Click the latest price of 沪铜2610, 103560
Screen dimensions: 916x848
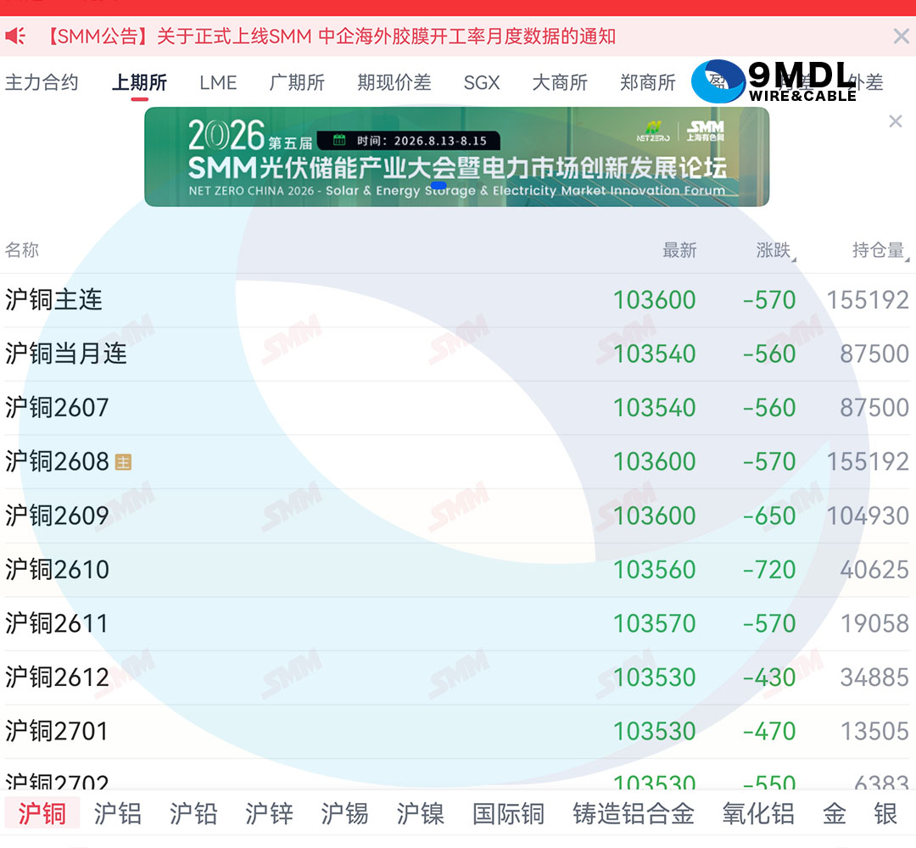pos(654,569)
